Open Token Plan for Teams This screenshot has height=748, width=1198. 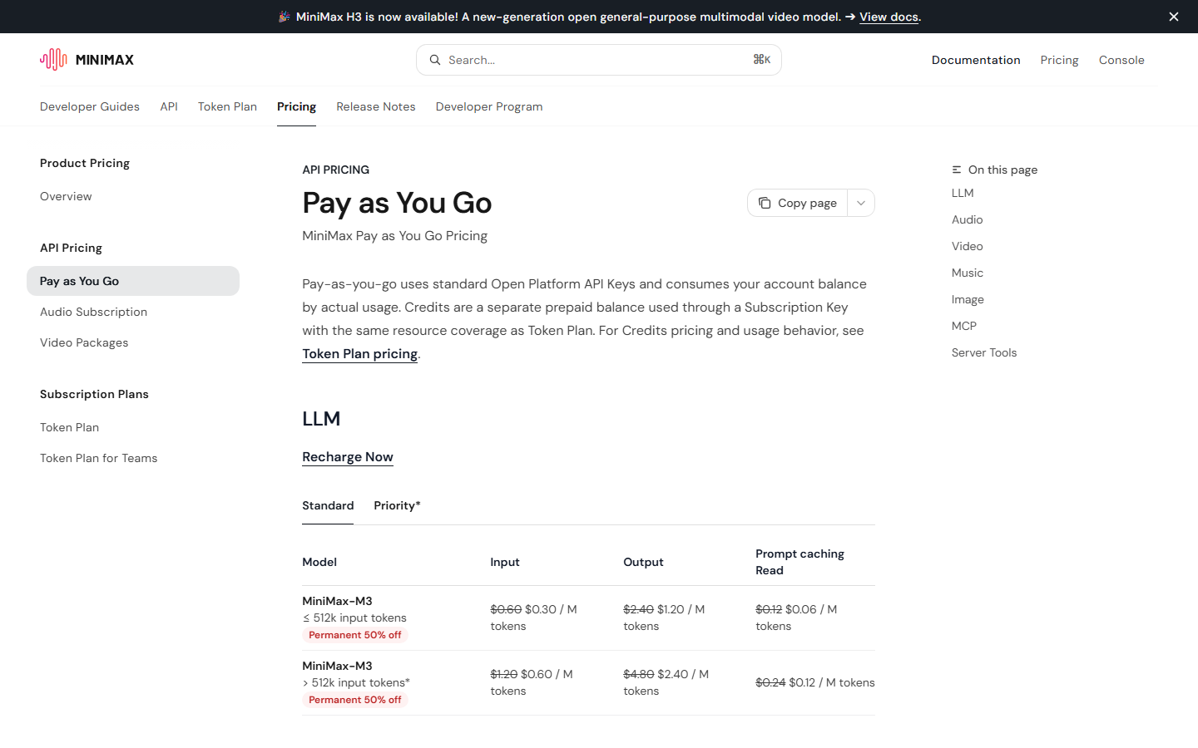pos(98,458)
